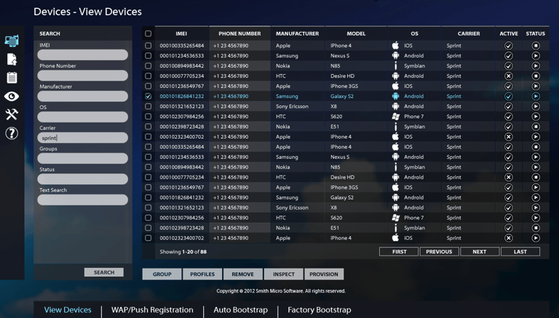The height and width of the screenshot is (318, 559).
Task: Focus the Text Search field
Action: pos(83,200)
